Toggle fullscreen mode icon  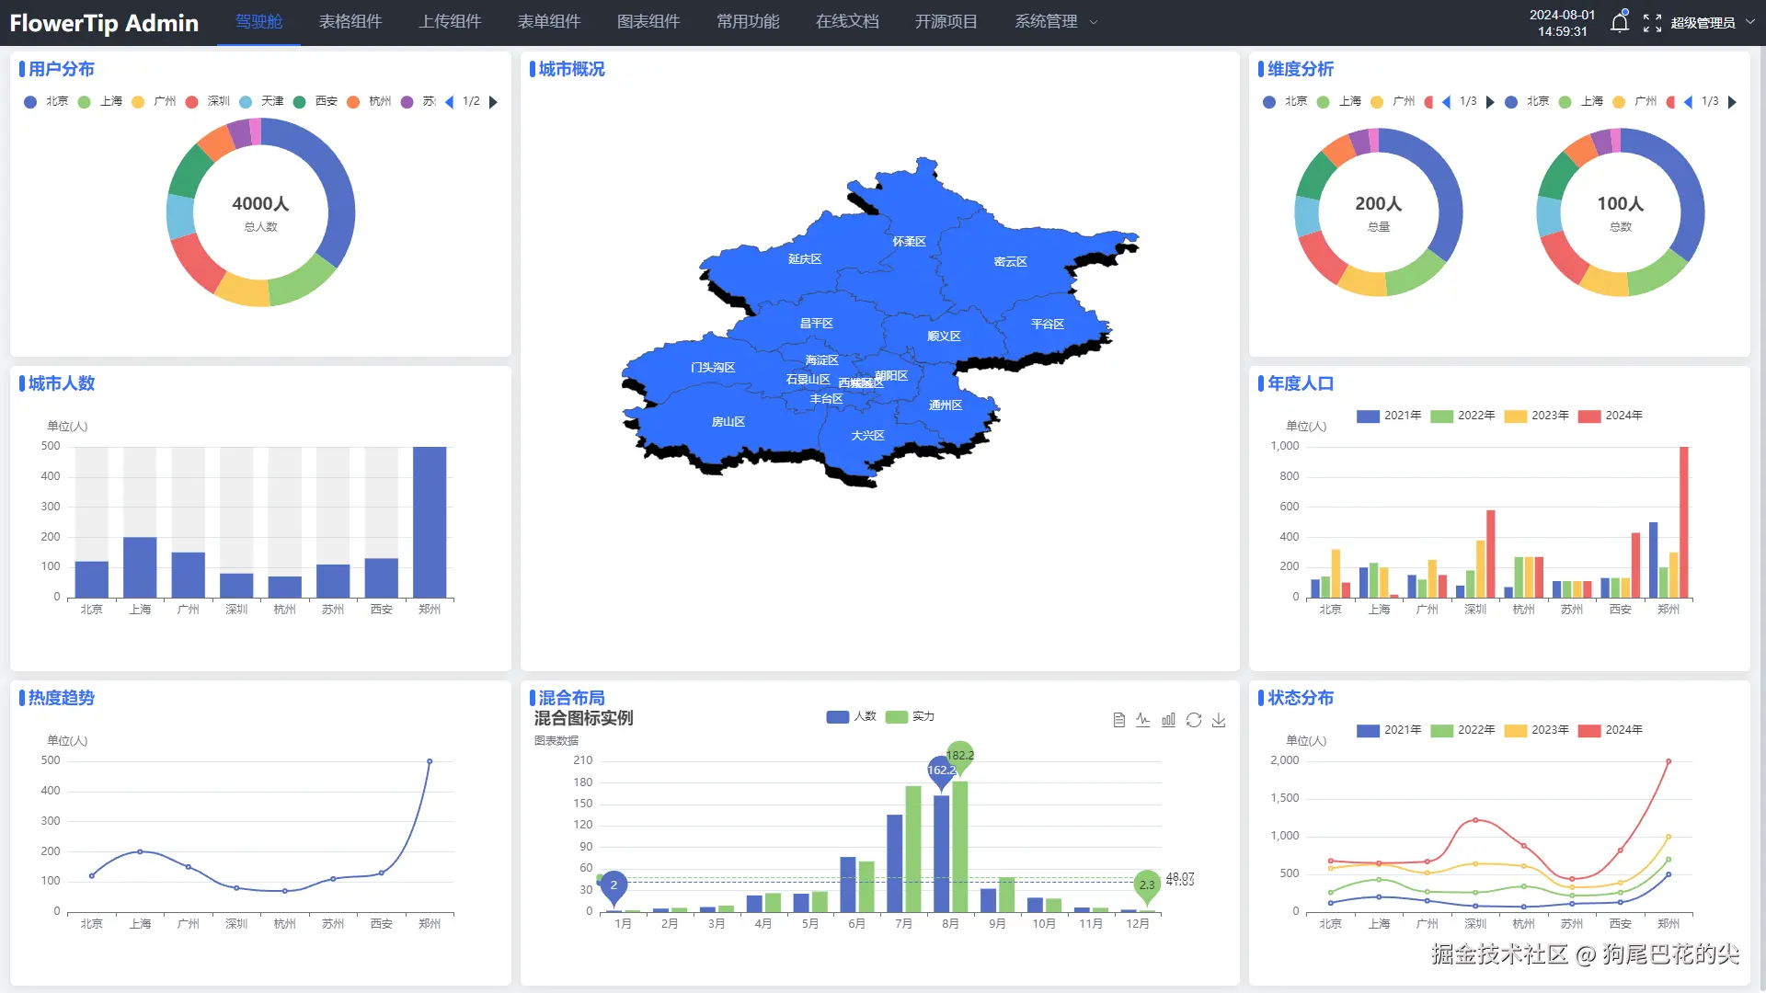[x=1652, y=23]
